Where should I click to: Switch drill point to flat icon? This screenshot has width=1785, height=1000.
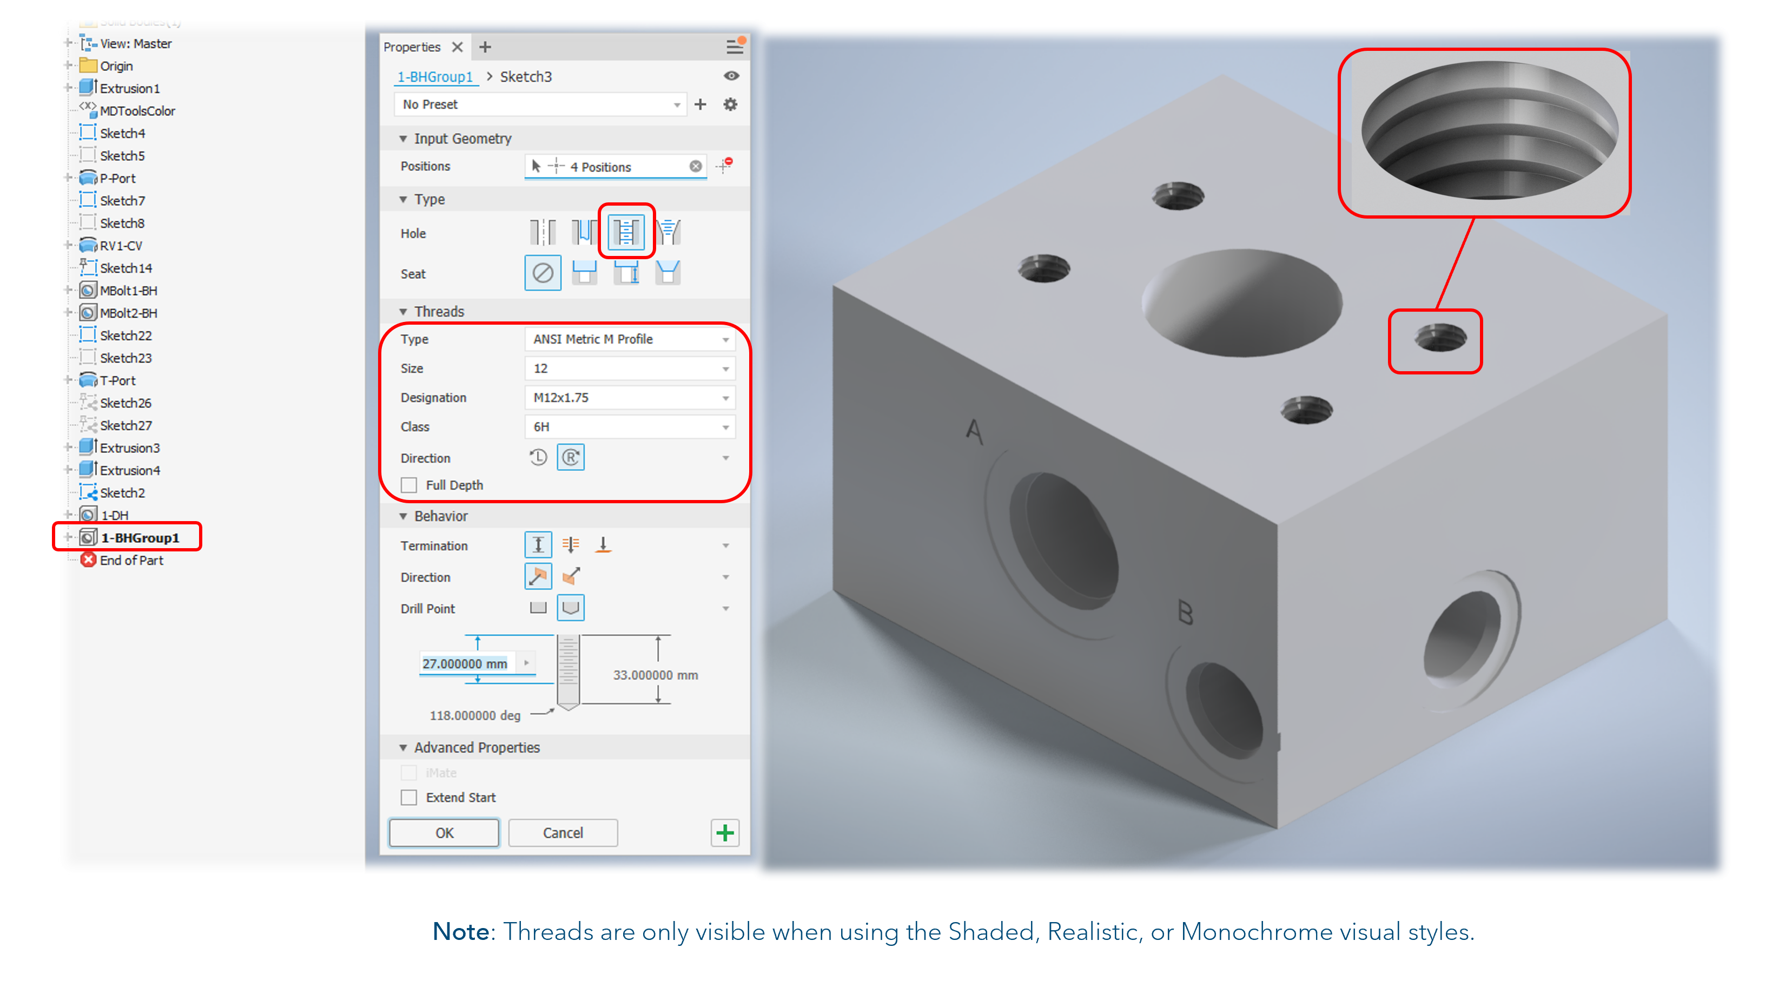point(538,608)
